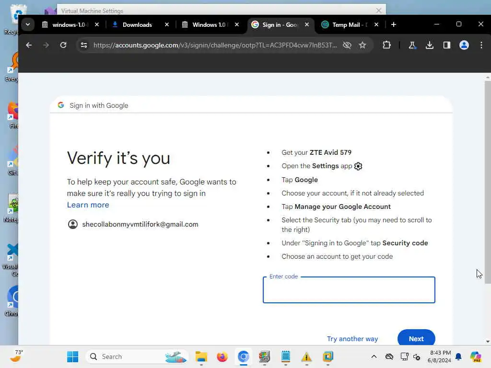Open site information icon in address bar
Image resolution: width=491 pixels, height=368 pixels.
pyautogui.click(x=84, y=45)
